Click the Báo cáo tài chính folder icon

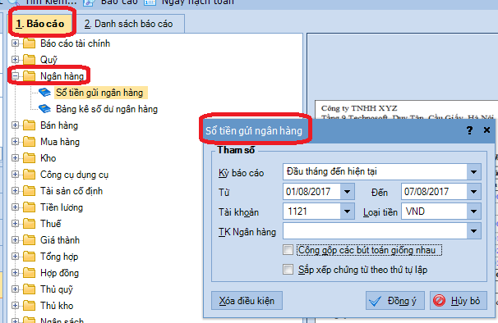[30, 43]
